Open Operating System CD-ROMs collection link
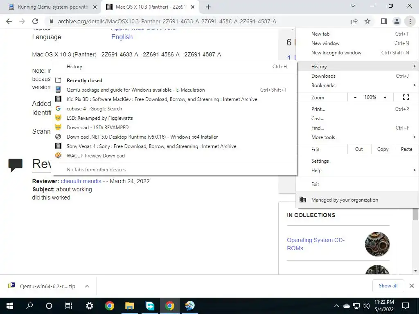This screenshot has width=419, height=314. tap(315, 244)
